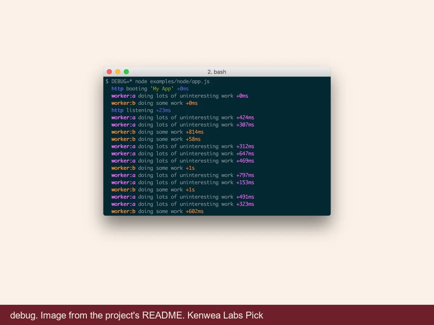434x325 pixels.
Task: Select the line "http booting 'My App' +0ms"
Action: click(x=150, y=88)
